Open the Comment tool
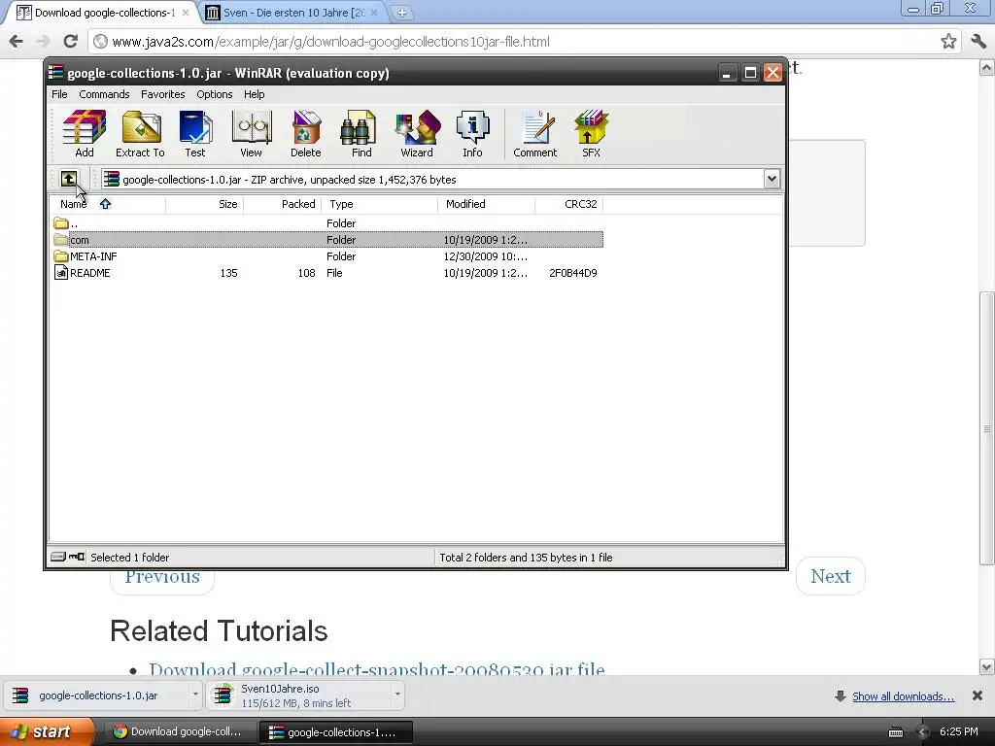995x746 pixels. point(535,134)
